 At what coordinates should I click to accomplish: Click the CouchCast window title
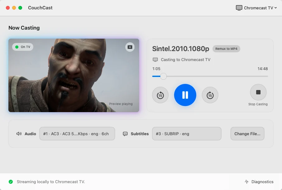click(x=40, y=8)
